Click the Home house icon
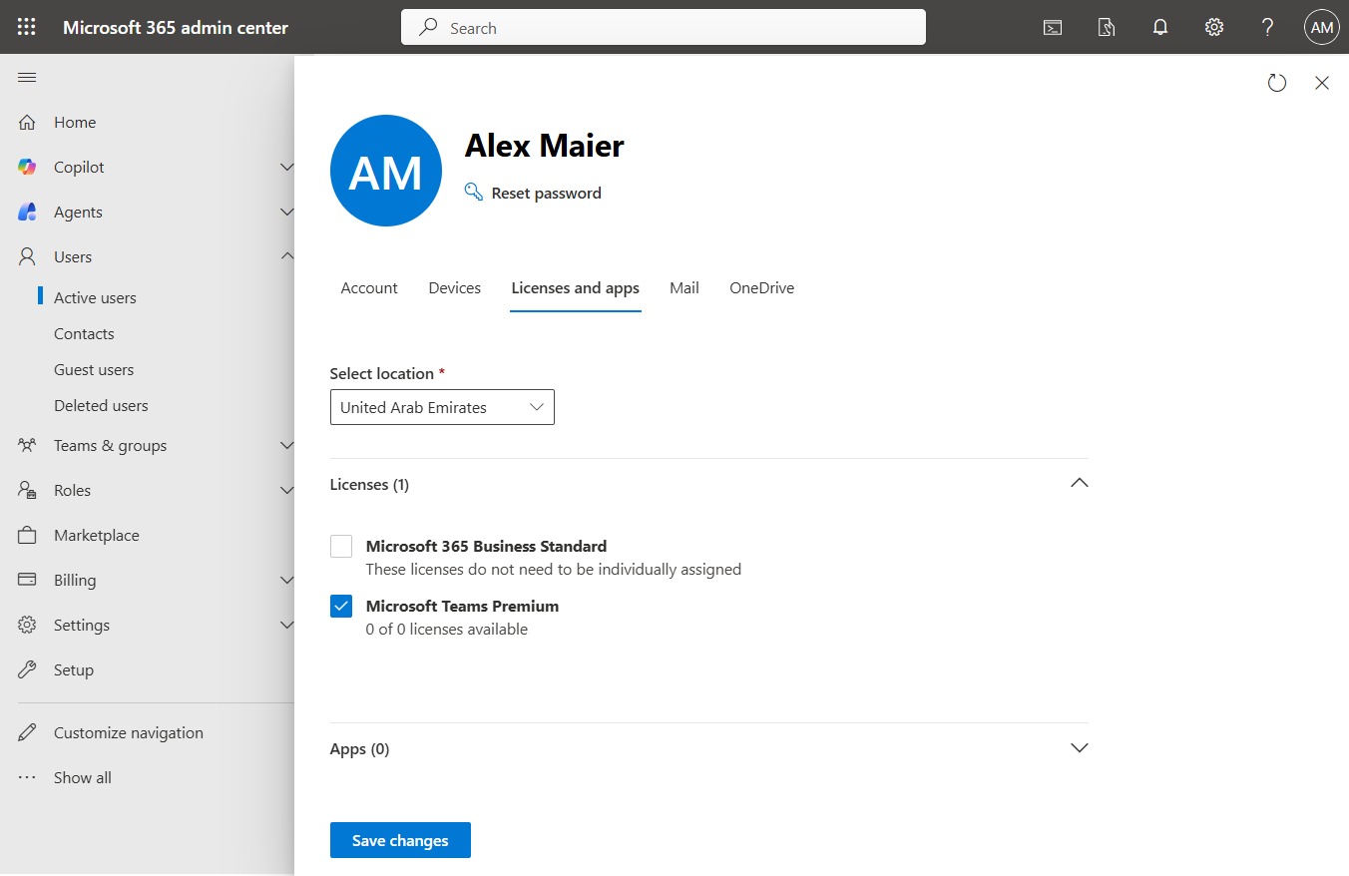 click(28, 122)
